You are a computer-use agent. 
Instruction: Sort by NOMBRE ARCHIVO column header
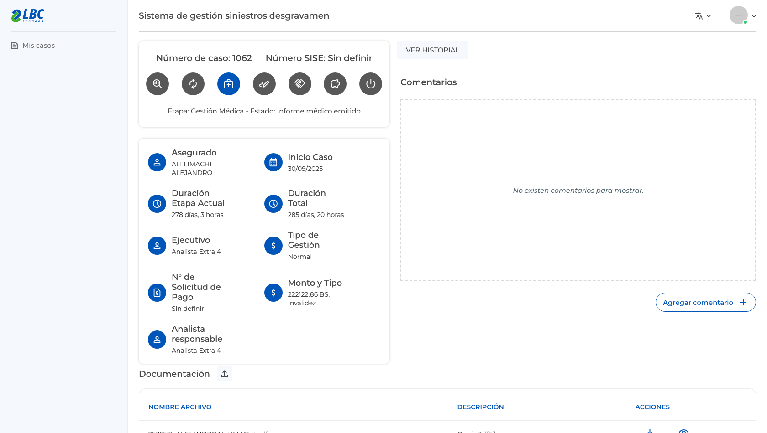click(x=180, y=407)
